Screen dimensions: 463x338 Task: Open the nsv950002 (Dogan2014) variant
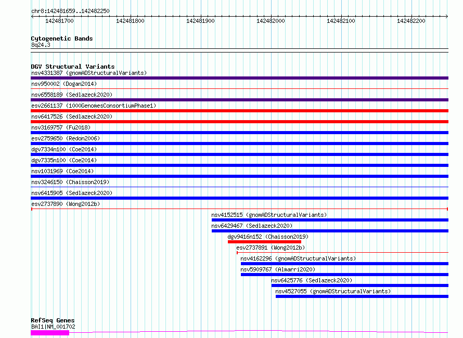click(63, 84)
